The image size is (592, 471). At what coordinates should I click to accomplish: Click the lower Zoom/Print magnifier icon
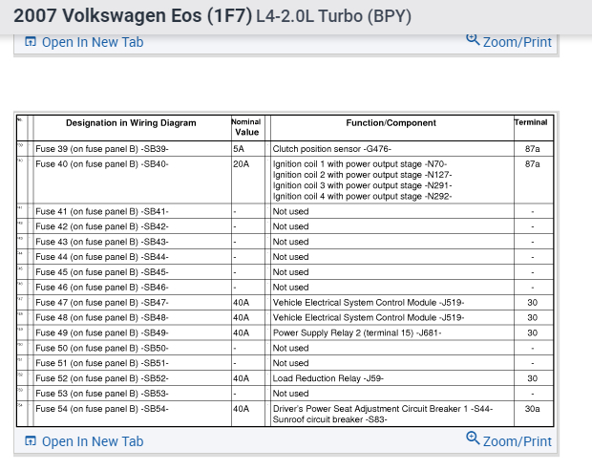(473, 439)
